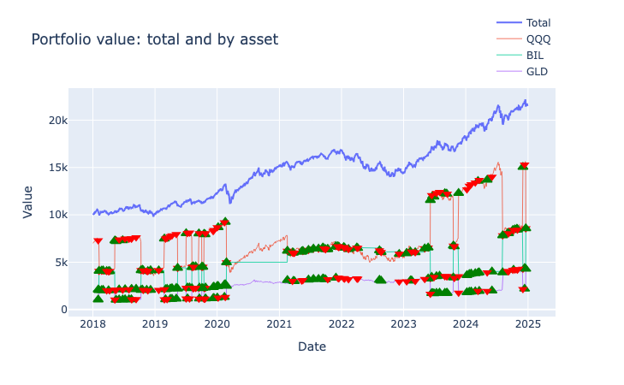This screenshot has height=385, width=624.
Task: Click the red triangle near 7k in early 2018
Action: click(x=98, y=242)
